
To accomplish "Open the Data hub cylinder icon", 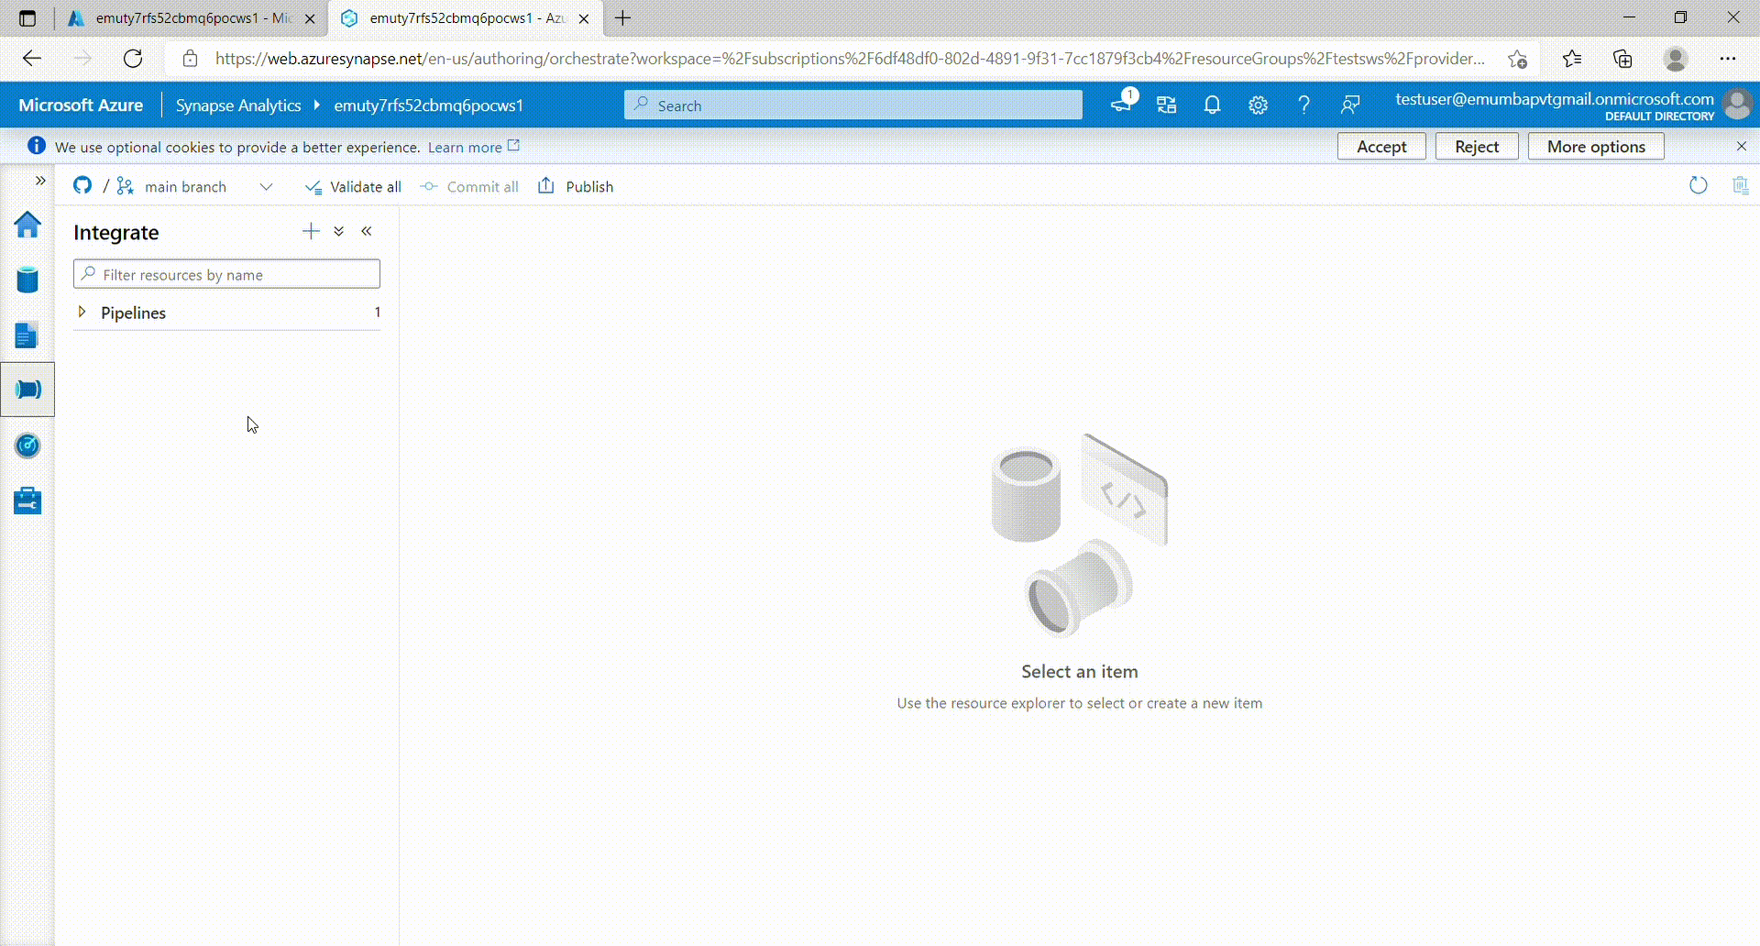I will tap(27, 280).
